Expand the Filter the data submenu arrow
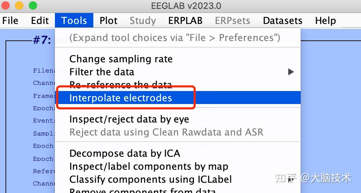Viewport: 361px width, 193px height. pyautogui.click(x=291, y=72)
